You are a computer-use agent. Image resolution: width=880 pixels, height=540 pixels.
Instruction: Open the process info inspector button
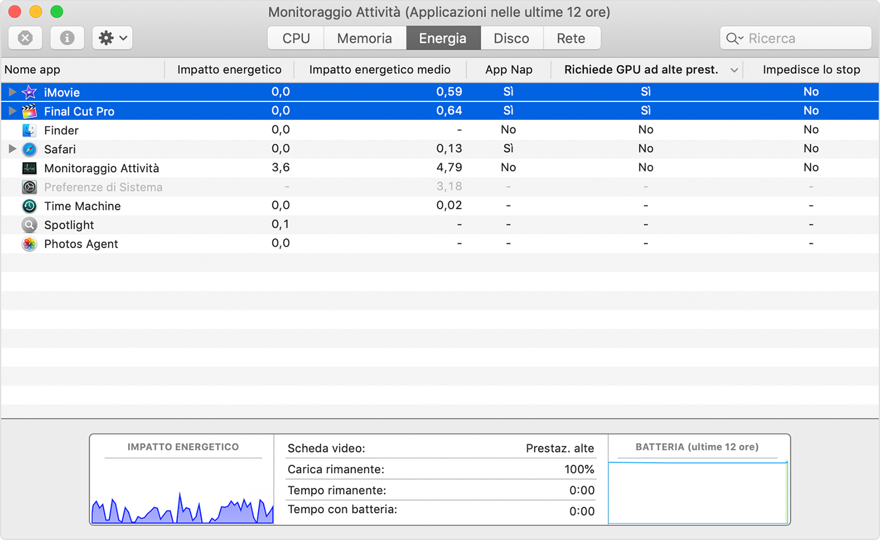point(67,38)
